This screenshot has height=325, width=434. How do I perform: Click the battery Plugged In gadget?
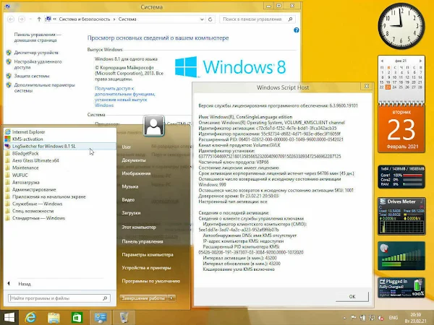click(401, 287)
